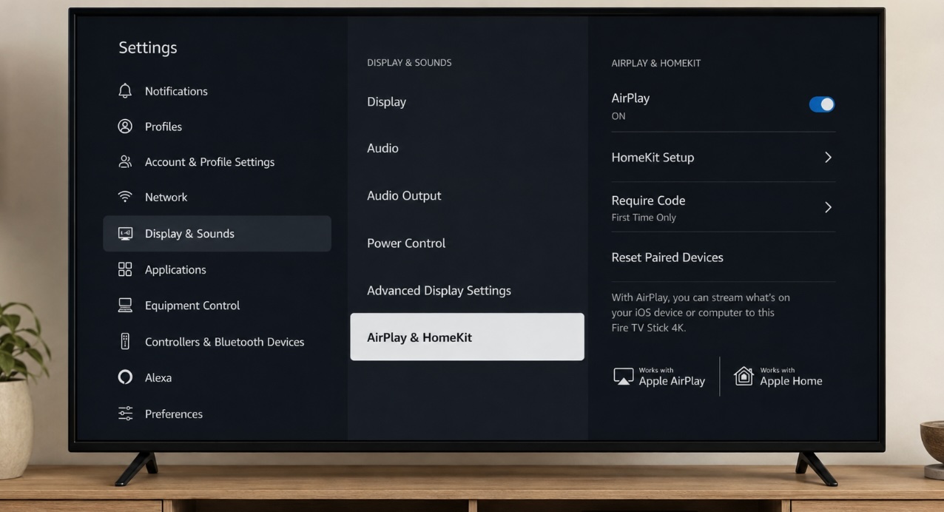Click the HomeKit Setup label
This screenshot has height=512, width=944.
click(x=653, y=158)
